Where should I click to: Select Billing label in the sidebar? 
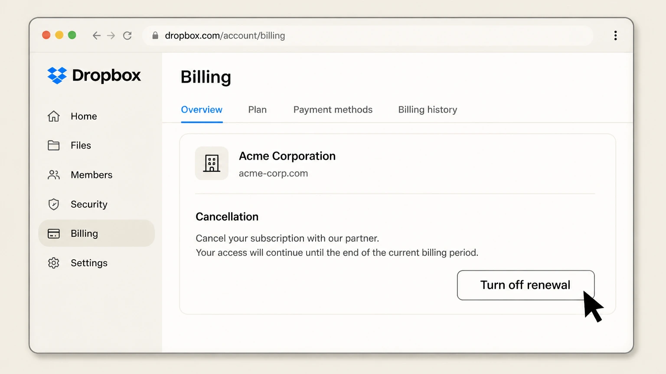click(84, 234)
